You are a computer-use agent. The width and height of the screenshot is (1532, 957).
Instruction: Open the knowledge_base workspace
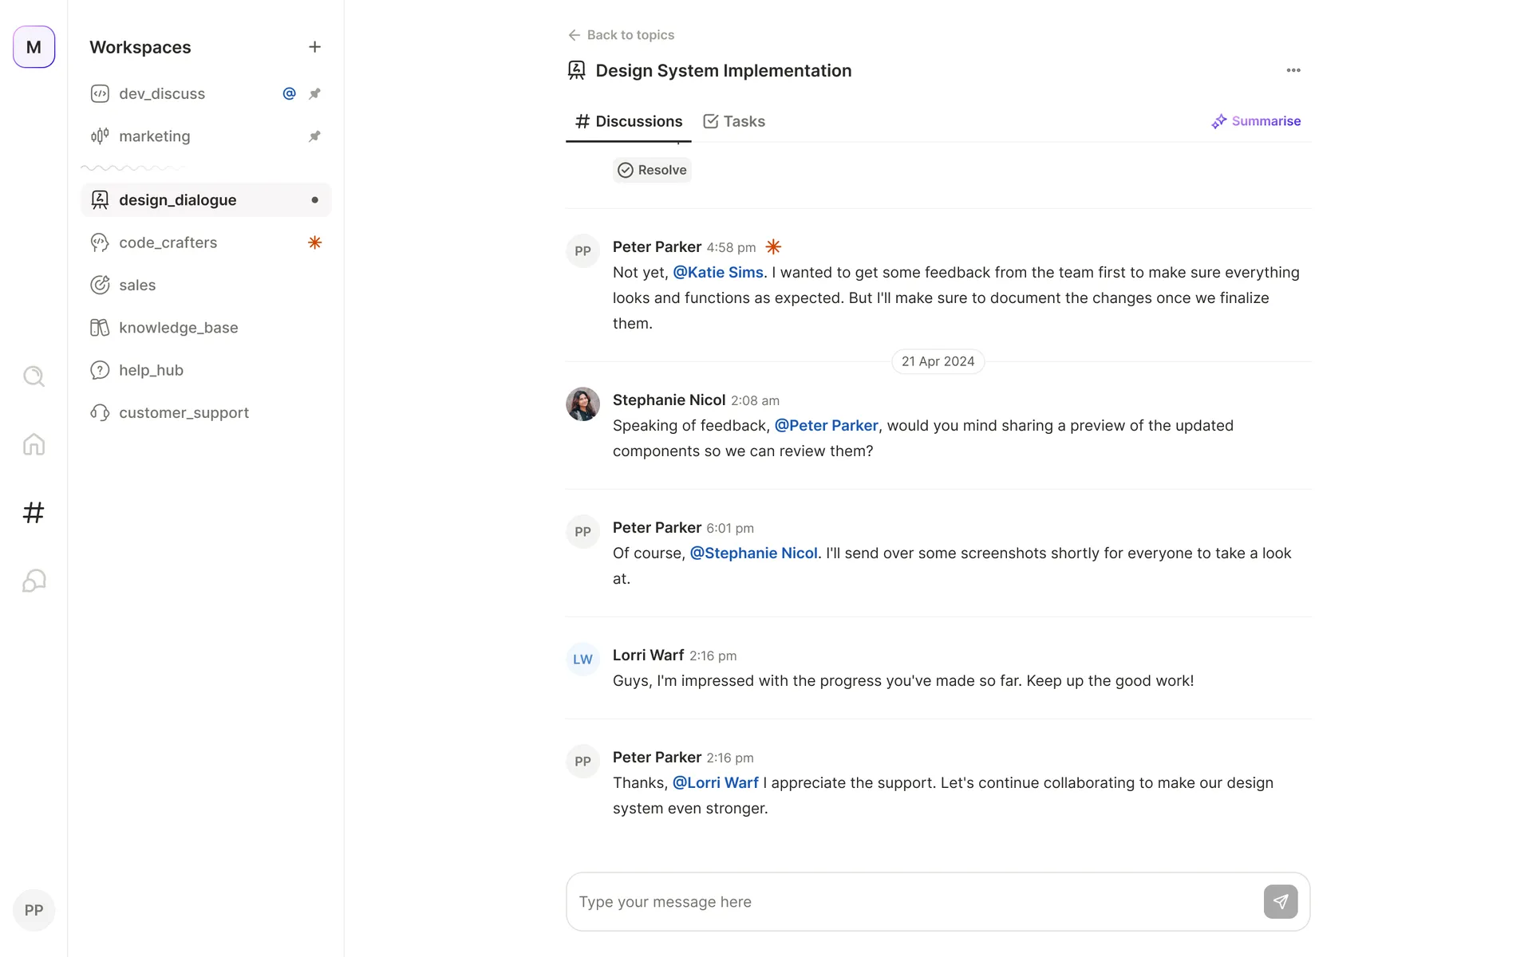(x=206, y=328)
